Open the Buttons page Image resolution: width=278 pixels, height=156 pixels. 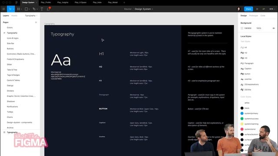pyautogui.click(x=10, y=49)
